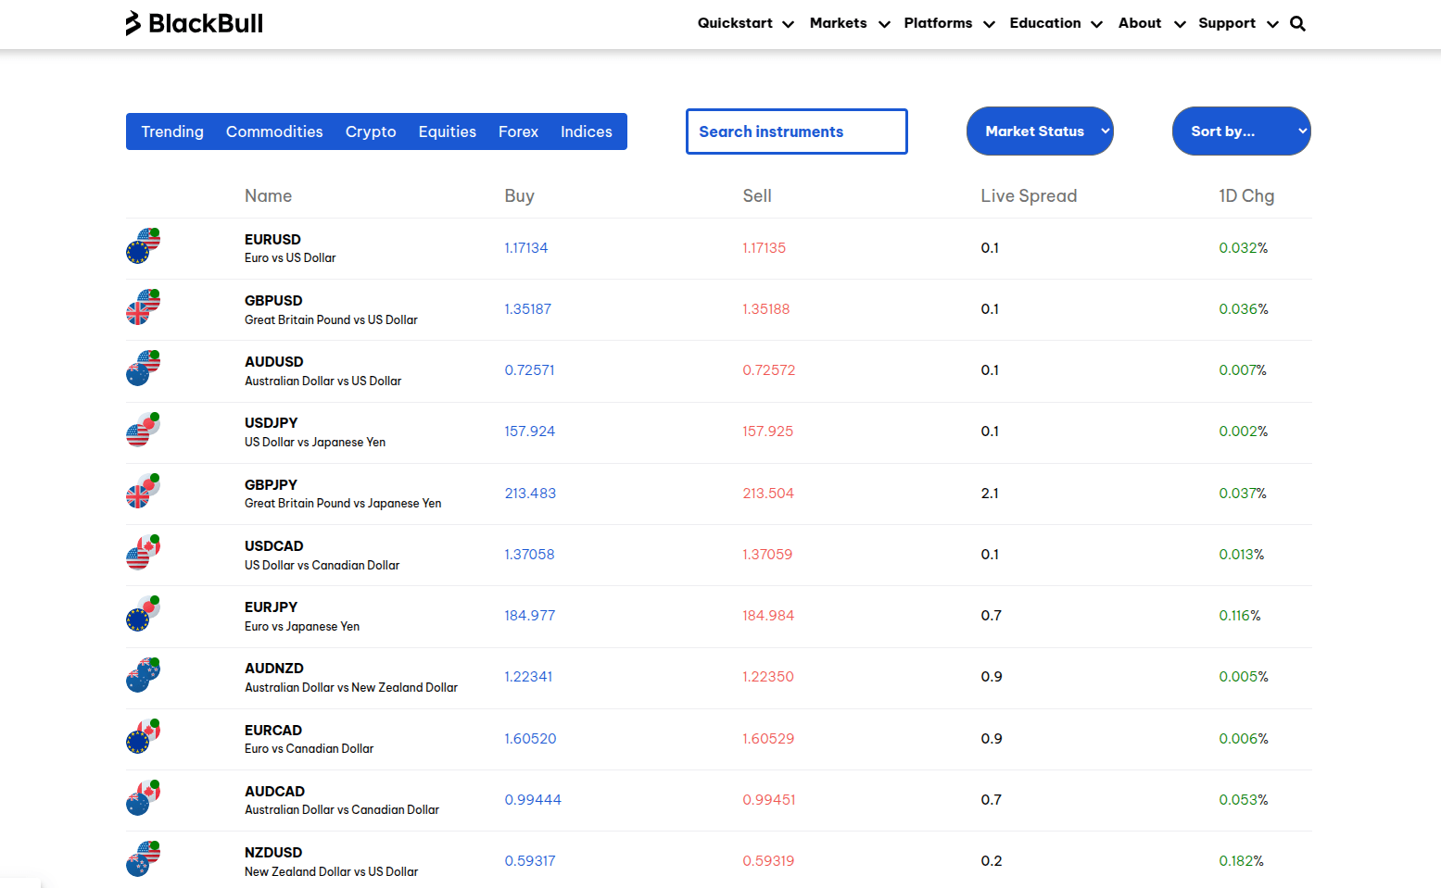Open the AUDUSD instrument name
The image size is (1441, 888).
[x=274, y=361]
